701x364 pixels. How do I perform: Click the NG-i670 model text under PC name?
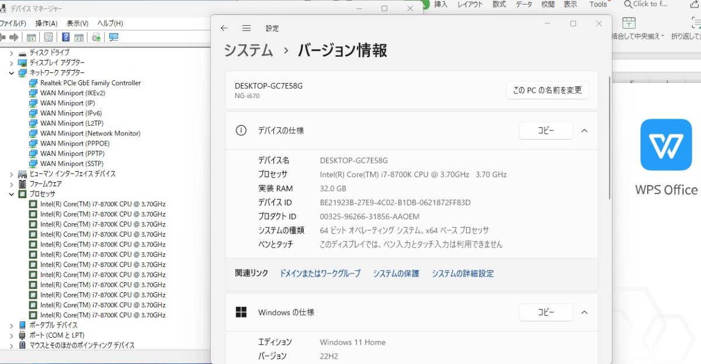tap(247, 96)
